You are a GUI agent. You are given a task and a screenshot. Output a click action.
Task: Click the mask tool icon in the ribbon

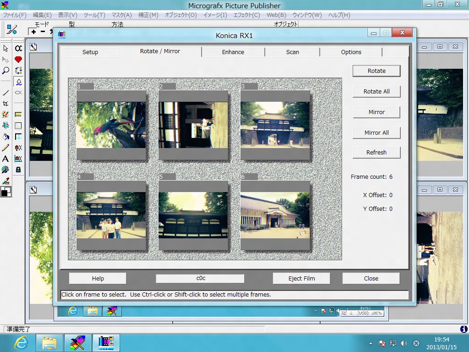(x=11, y=29)
